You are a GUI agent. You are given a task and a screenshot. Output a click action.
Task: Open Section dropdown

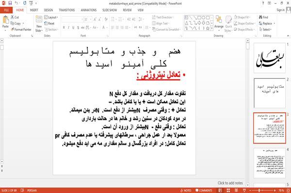(x=51, y=30)
